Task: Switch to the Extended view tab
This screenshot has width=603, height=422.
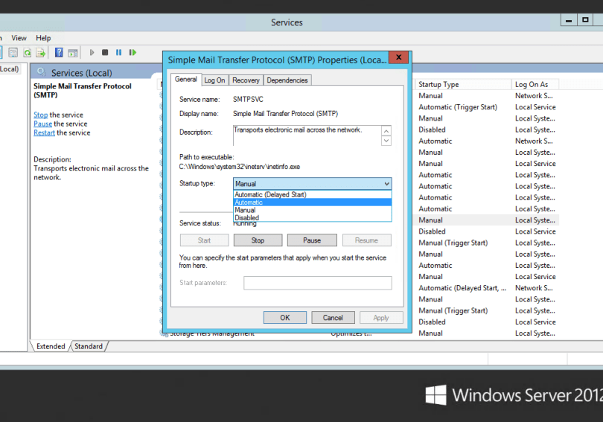Action: coord(51,346)
